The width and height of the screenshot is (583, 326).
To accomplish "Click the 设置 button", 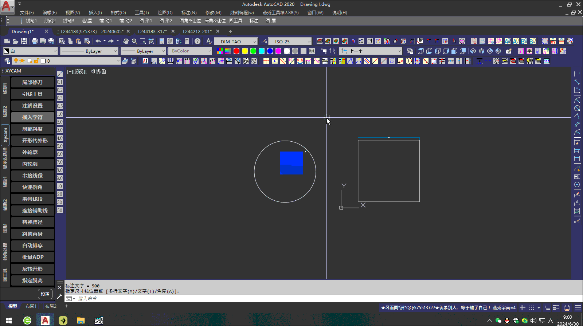I will (x=45, y=294).
